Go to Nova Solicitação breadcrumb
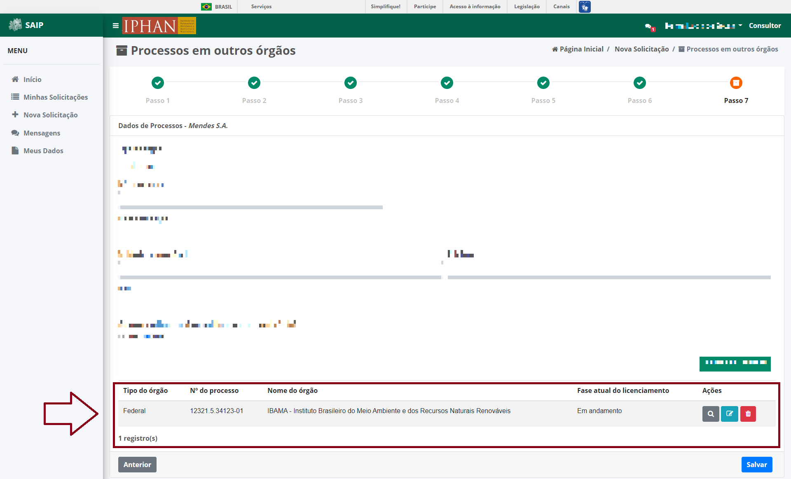The height and width of the screenshot is (479, 791). (x=641, y=49)
